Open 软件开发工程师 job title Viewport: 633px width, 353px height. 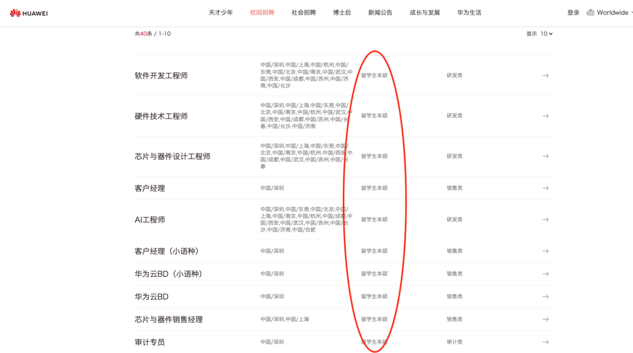click(161, 76)
